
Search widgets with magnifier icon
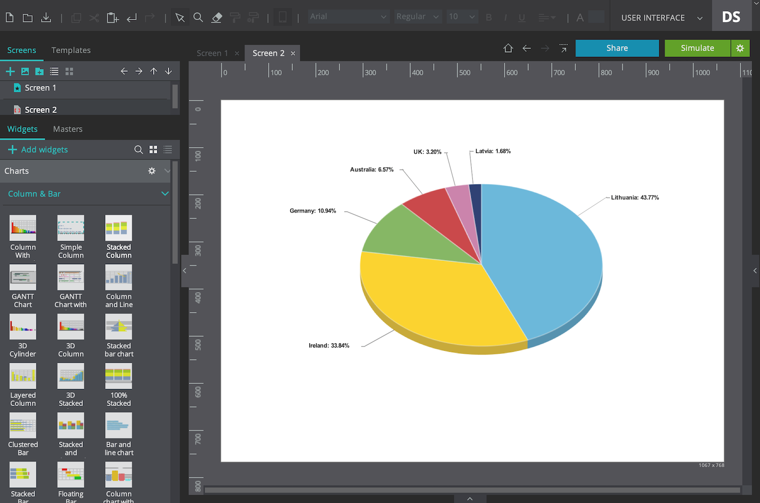point(138,150)
